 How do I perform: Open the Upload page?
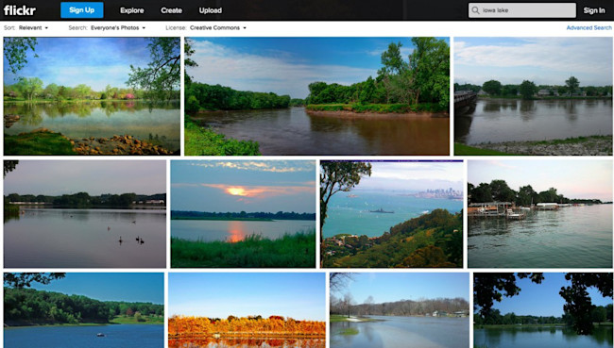pos(211,10)
